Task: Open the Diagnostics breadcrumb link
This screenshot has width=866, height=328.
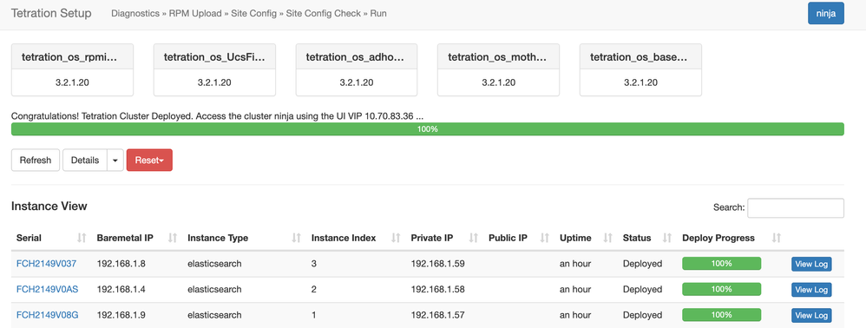Action: coord(135,13)
